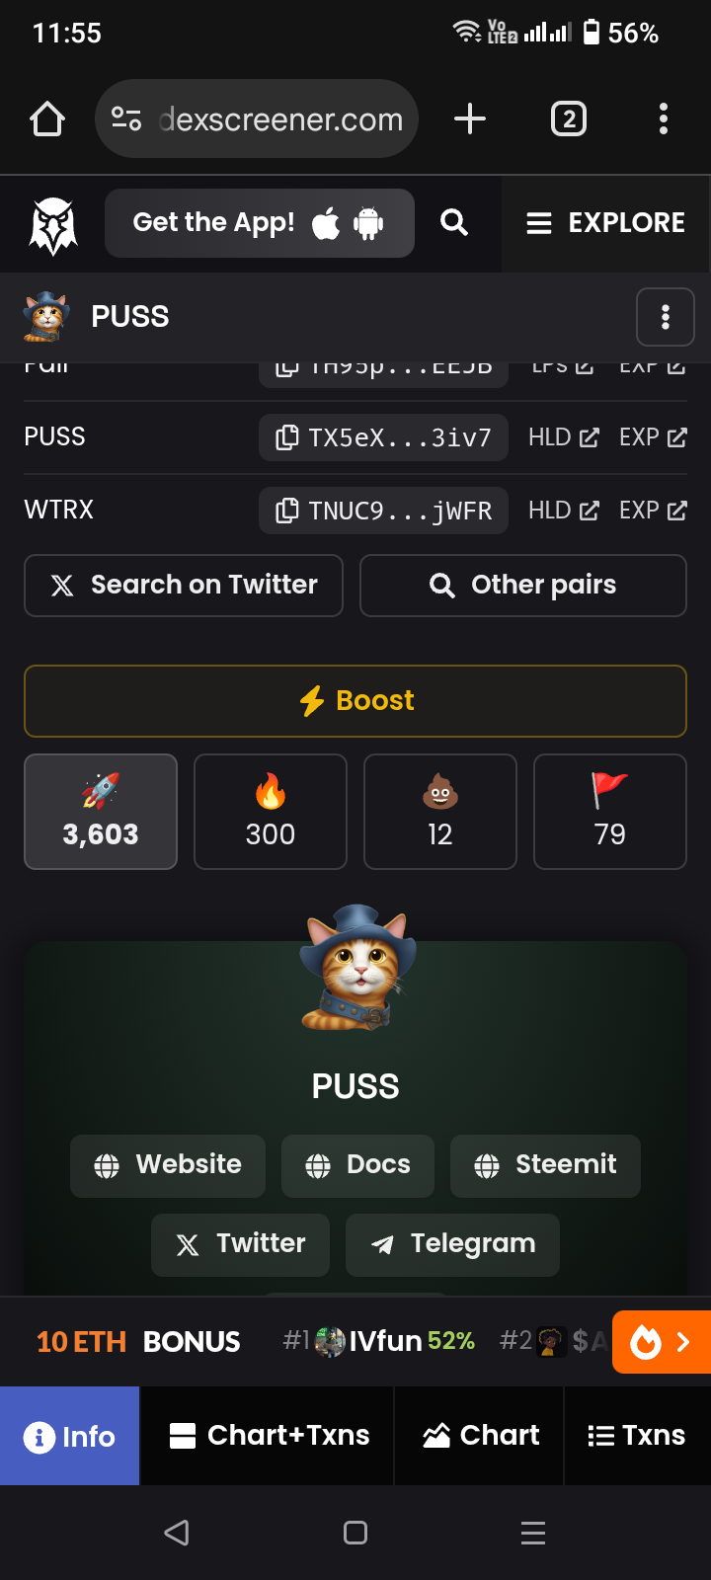Tap the Dexscreener owl logo
Screen dimensions: 711x1580
[x=53, y=224]
